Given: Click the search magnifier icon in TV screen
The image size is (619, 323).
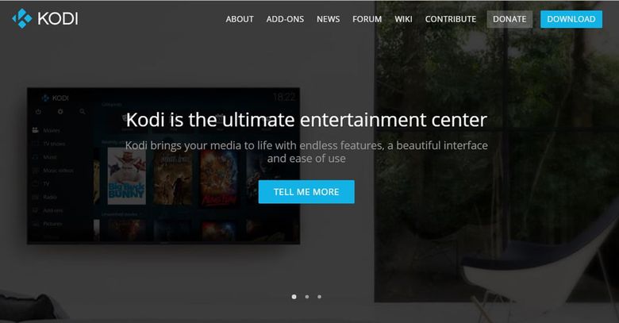Looking at the screenshot, I should click(x=82, y=112).
